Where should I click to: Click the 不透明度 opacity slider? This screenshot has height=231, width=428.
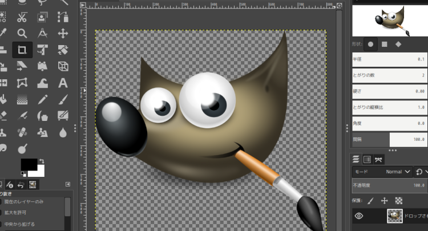388,185
